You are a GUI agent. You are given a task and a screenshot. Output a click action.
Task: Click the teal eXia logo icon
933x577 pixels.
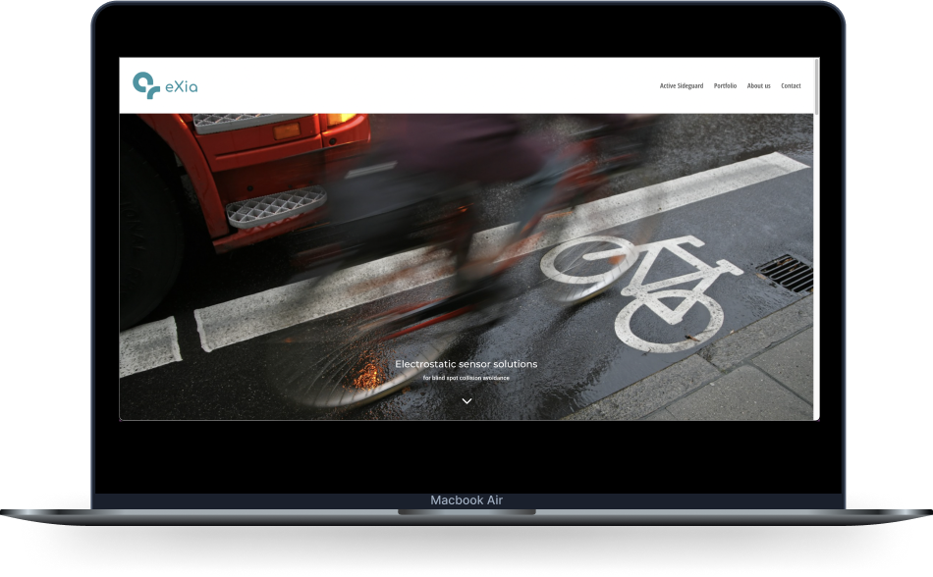[x=145, y=85]
